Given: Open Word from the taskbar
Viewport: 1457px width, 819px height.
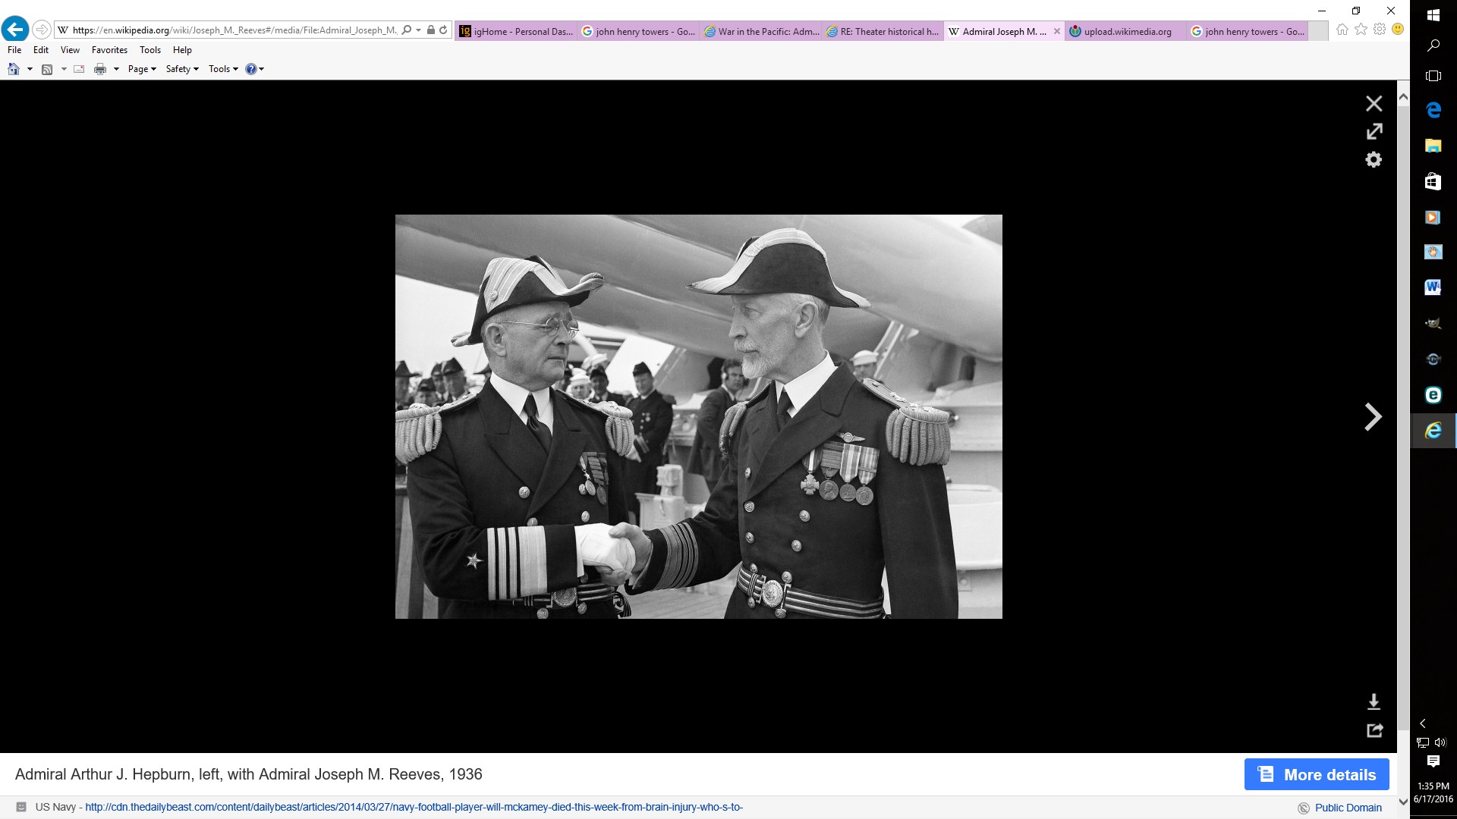Looking at the screenshot, I should click(1433, 287).
